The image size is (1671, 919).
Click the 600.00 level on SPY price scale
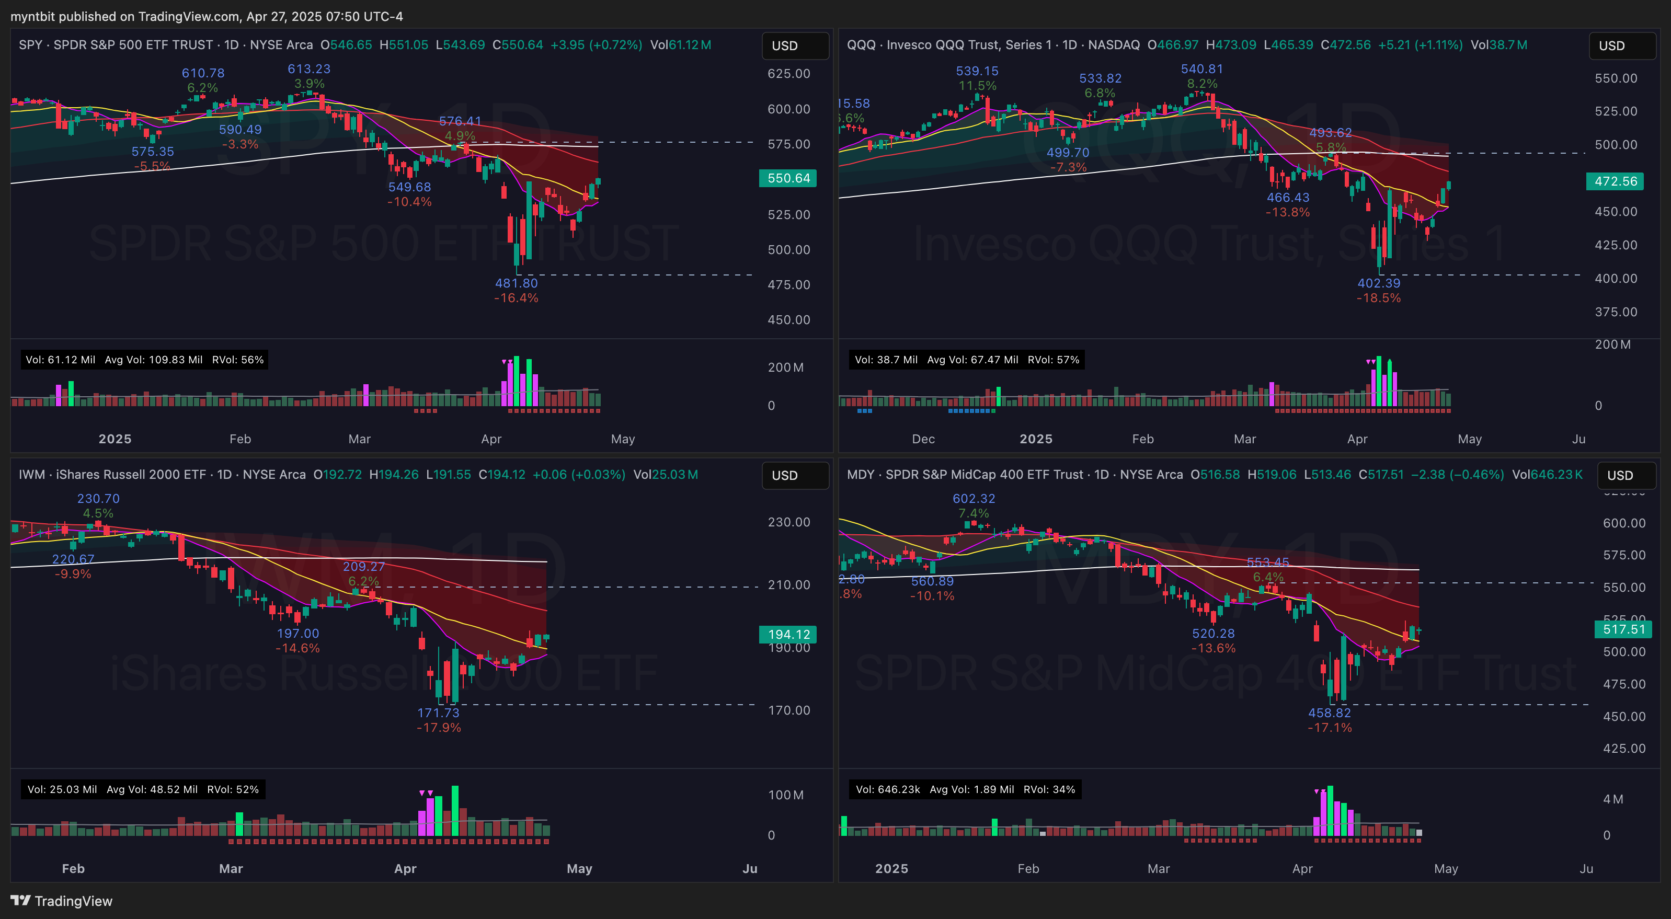tap(789, 109)
